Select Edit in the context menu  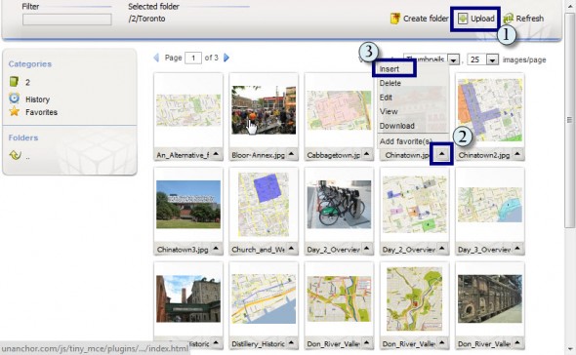tap(386, 98)
